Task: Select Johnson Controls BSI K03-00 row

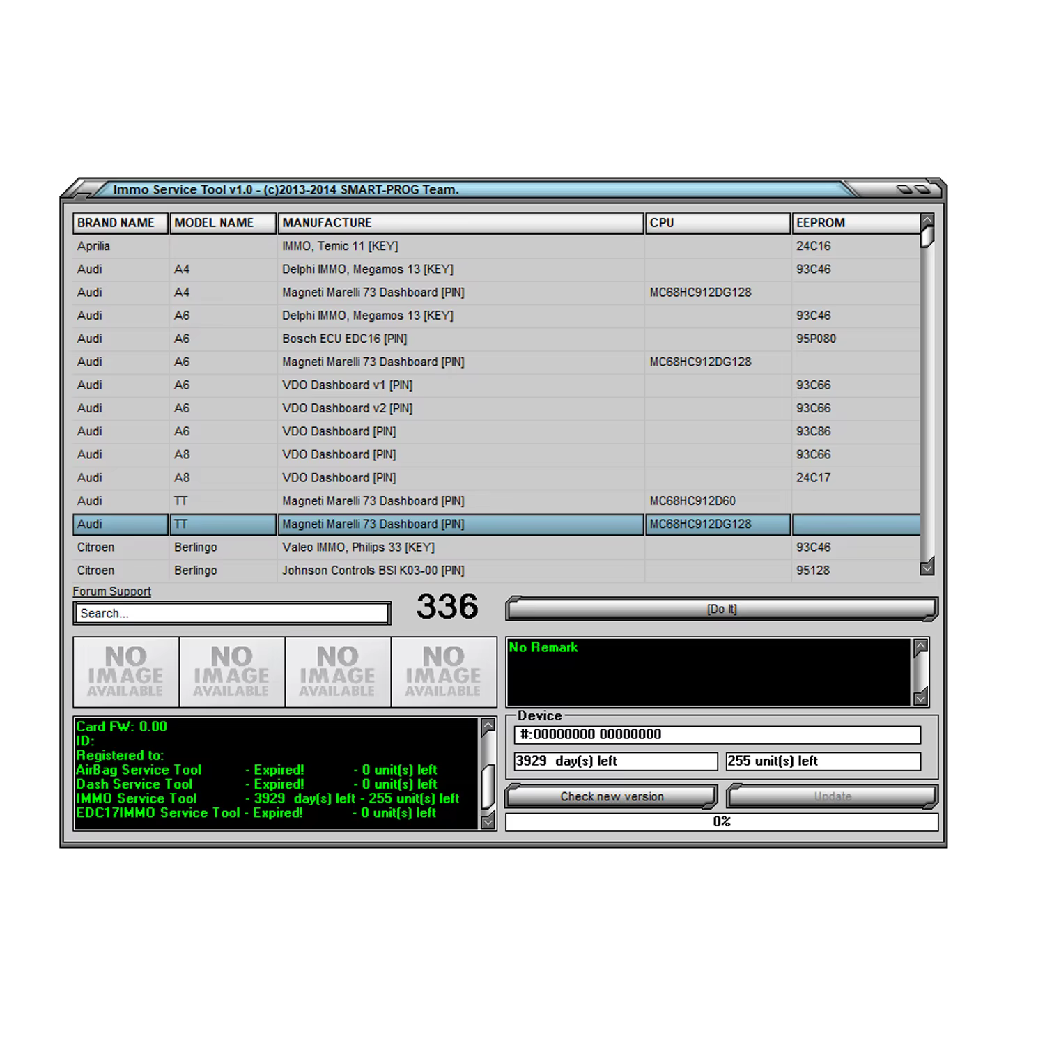Action: pos(496,571)
